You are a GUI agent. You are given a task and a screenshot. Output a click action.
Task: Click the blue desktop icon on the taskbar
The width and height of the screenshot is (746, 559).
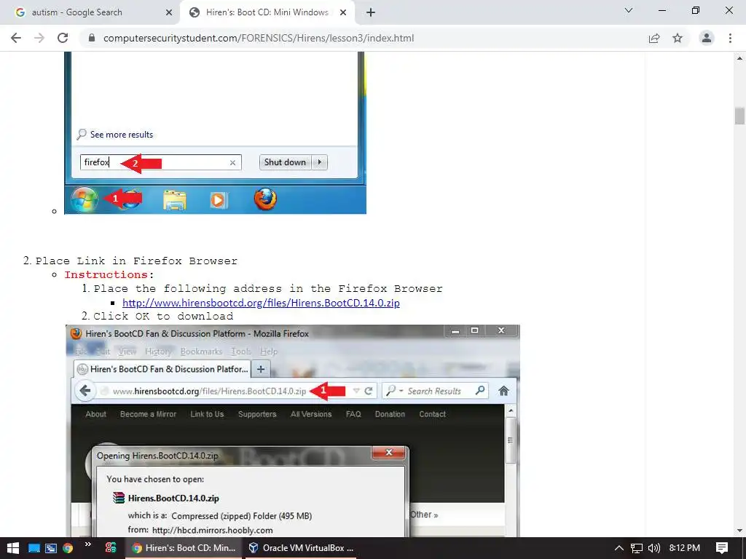coord(34,548)
